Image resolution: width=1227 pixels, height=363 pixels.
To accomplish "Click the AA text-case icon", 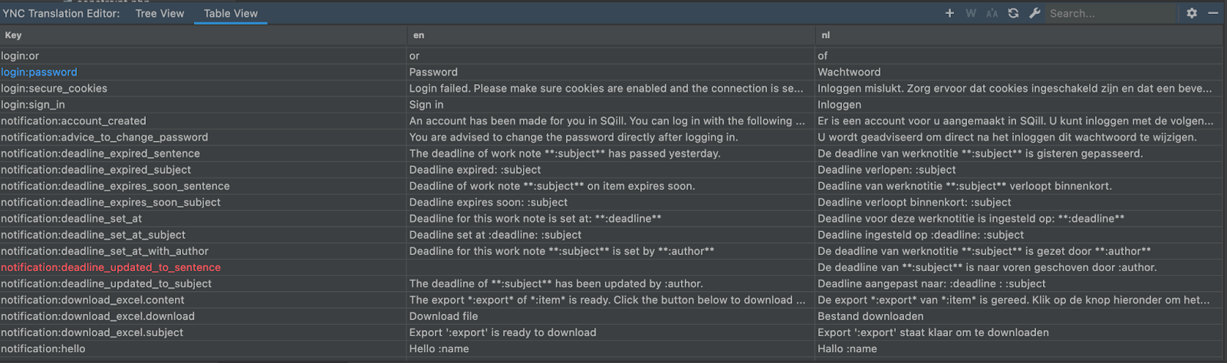I will [x=992, y=13].
